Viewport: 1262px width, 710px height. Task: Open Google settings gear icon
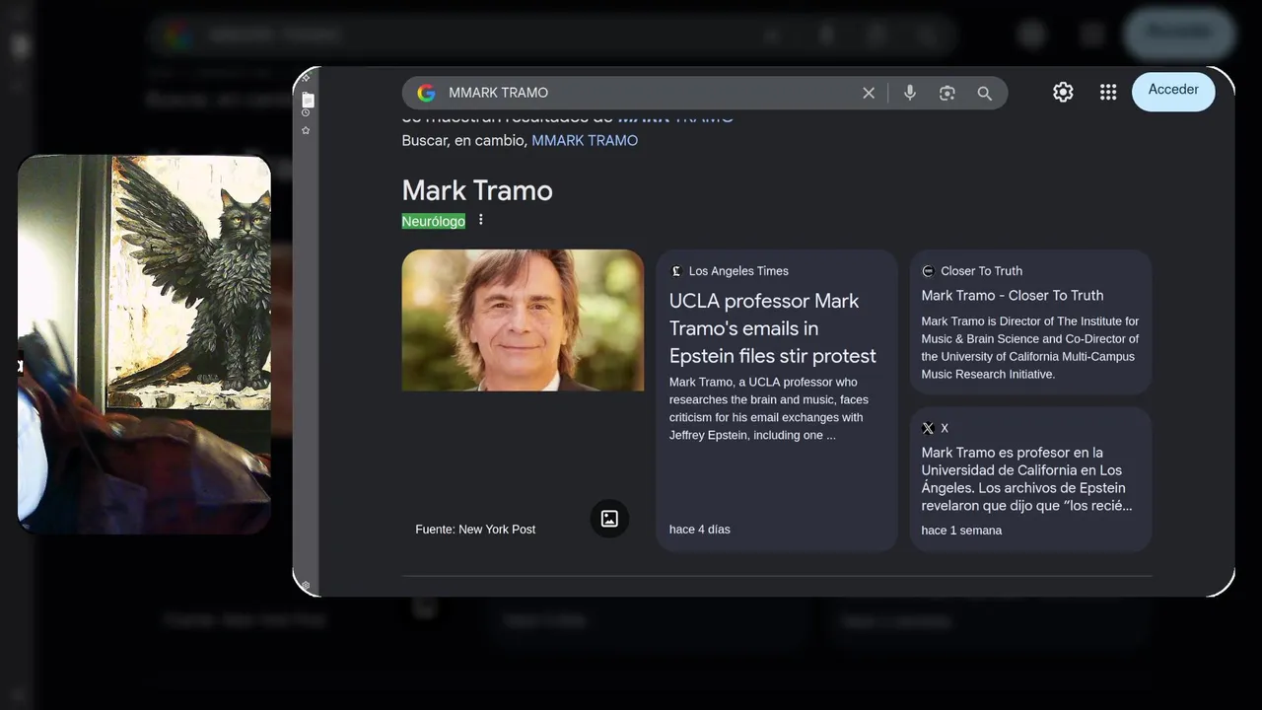1063,92
